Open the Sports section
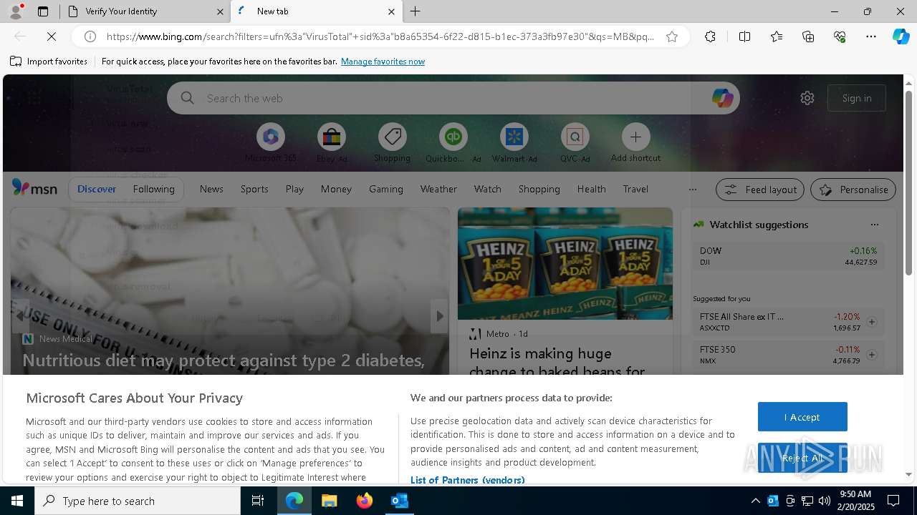Image resolution: width=917 pixels, height=515 pixels. pos(254,189)
